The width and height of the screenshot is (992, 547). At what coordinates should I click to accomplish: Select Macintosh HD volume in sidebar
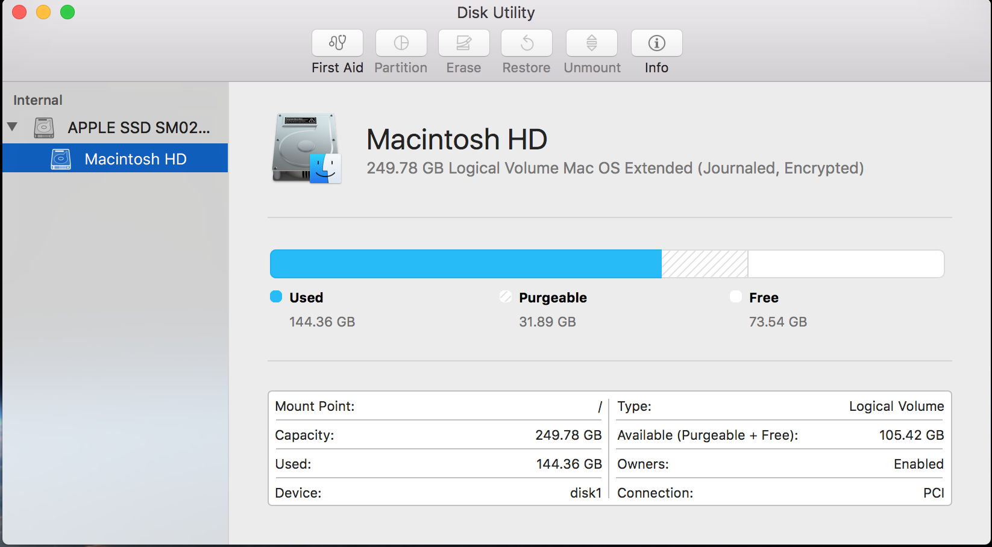click(115, 158)
